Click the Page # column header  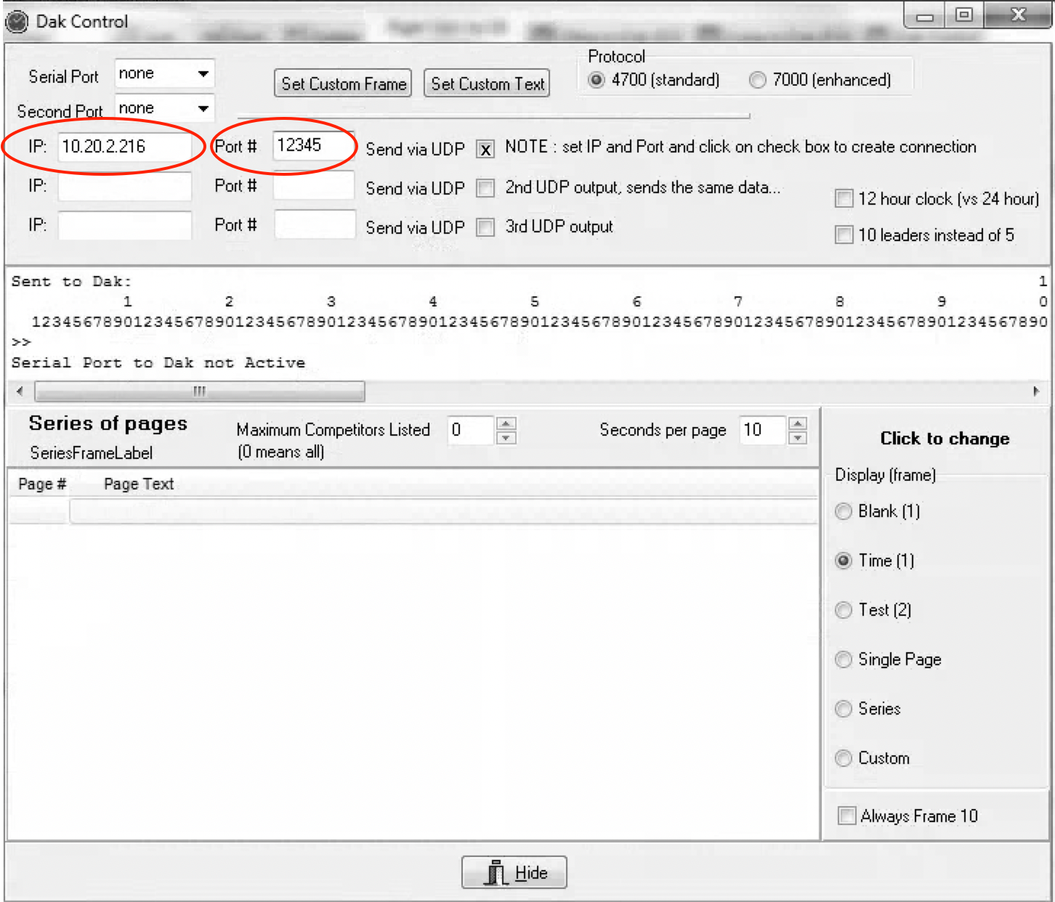(x=42, y=484)
